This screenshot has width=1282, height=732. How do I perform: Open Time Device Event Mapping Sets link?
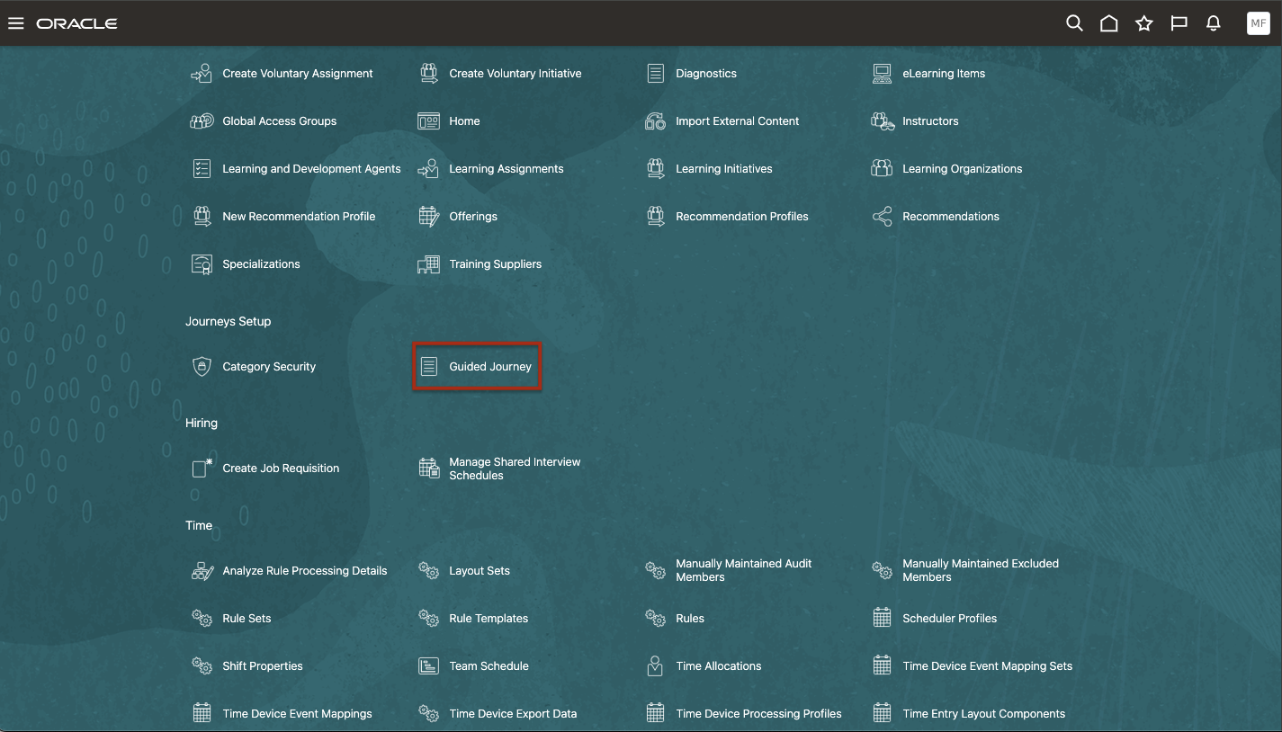point(987,666)
